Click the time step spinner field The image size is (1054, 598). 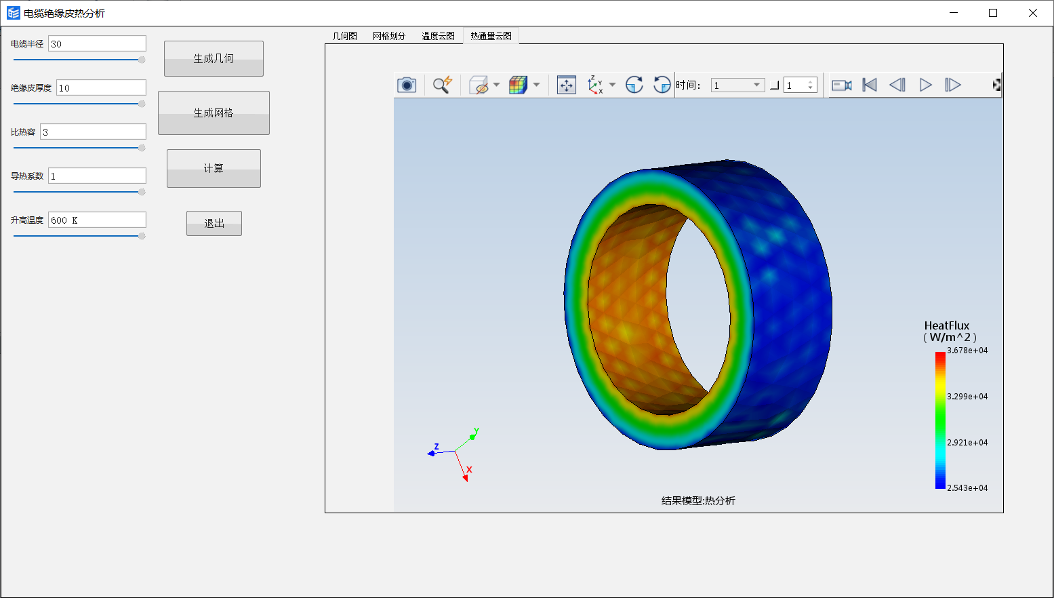pyautogui.click(x=800, y=85)
